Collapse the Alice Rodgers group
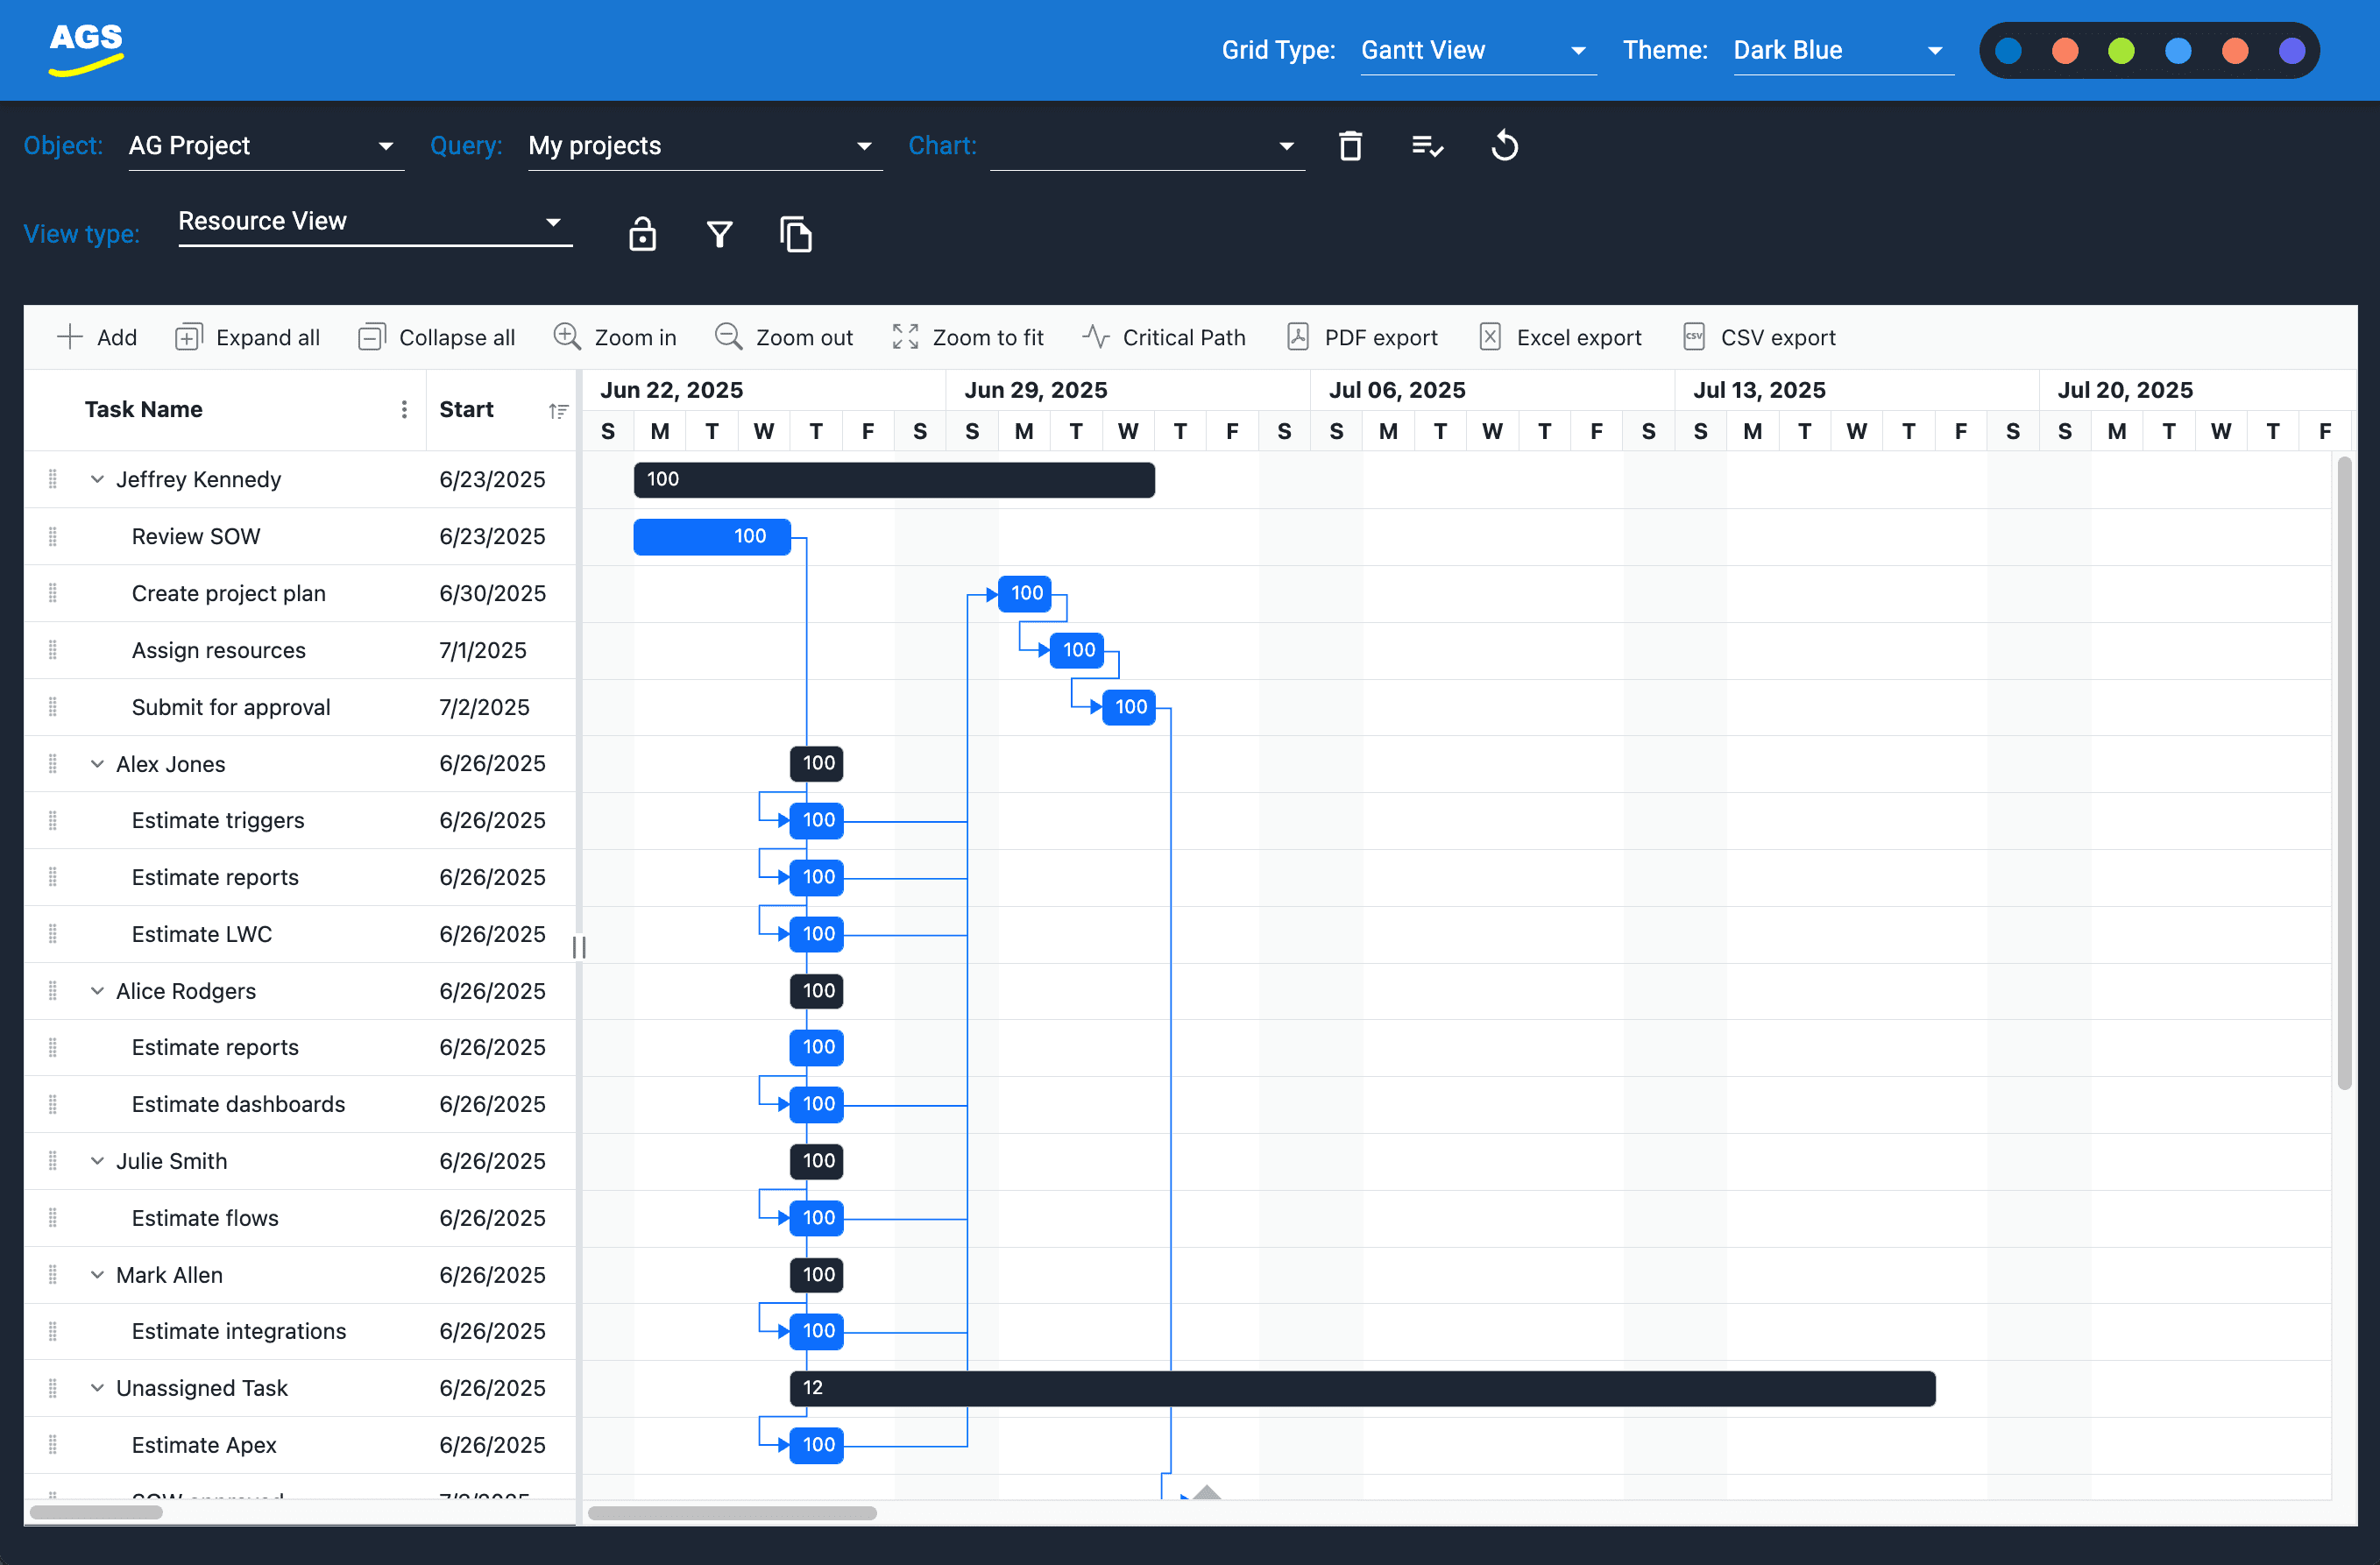2380x1565 pixels. (x=97, y=991)
